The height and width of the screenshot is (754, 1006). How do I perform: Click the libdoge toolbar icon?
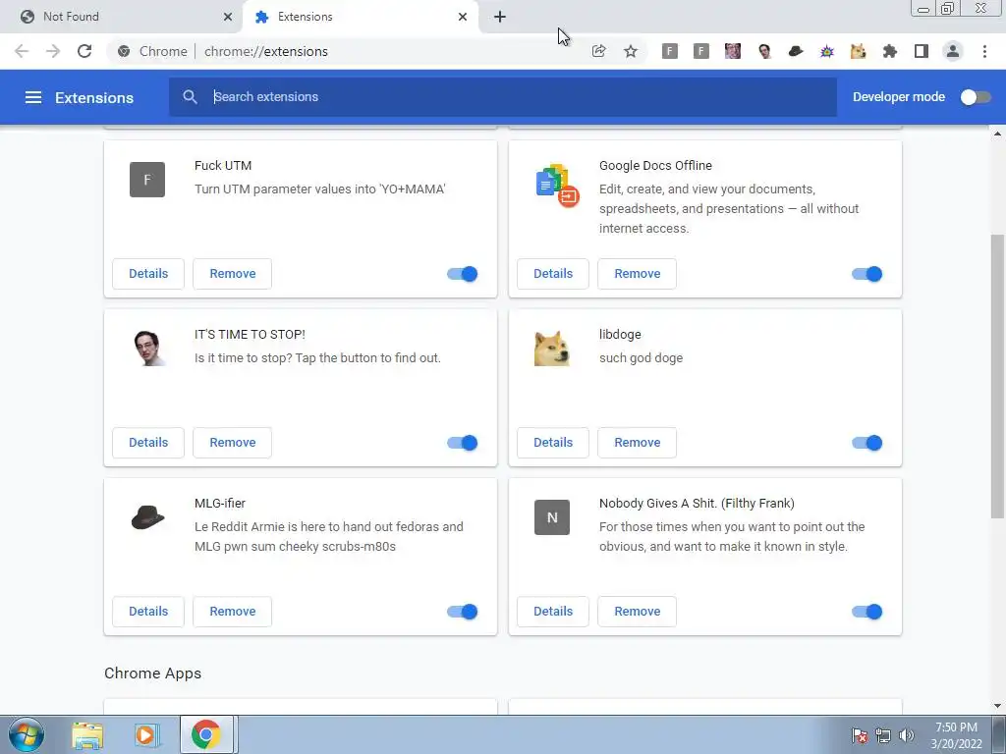click(859, 51)
